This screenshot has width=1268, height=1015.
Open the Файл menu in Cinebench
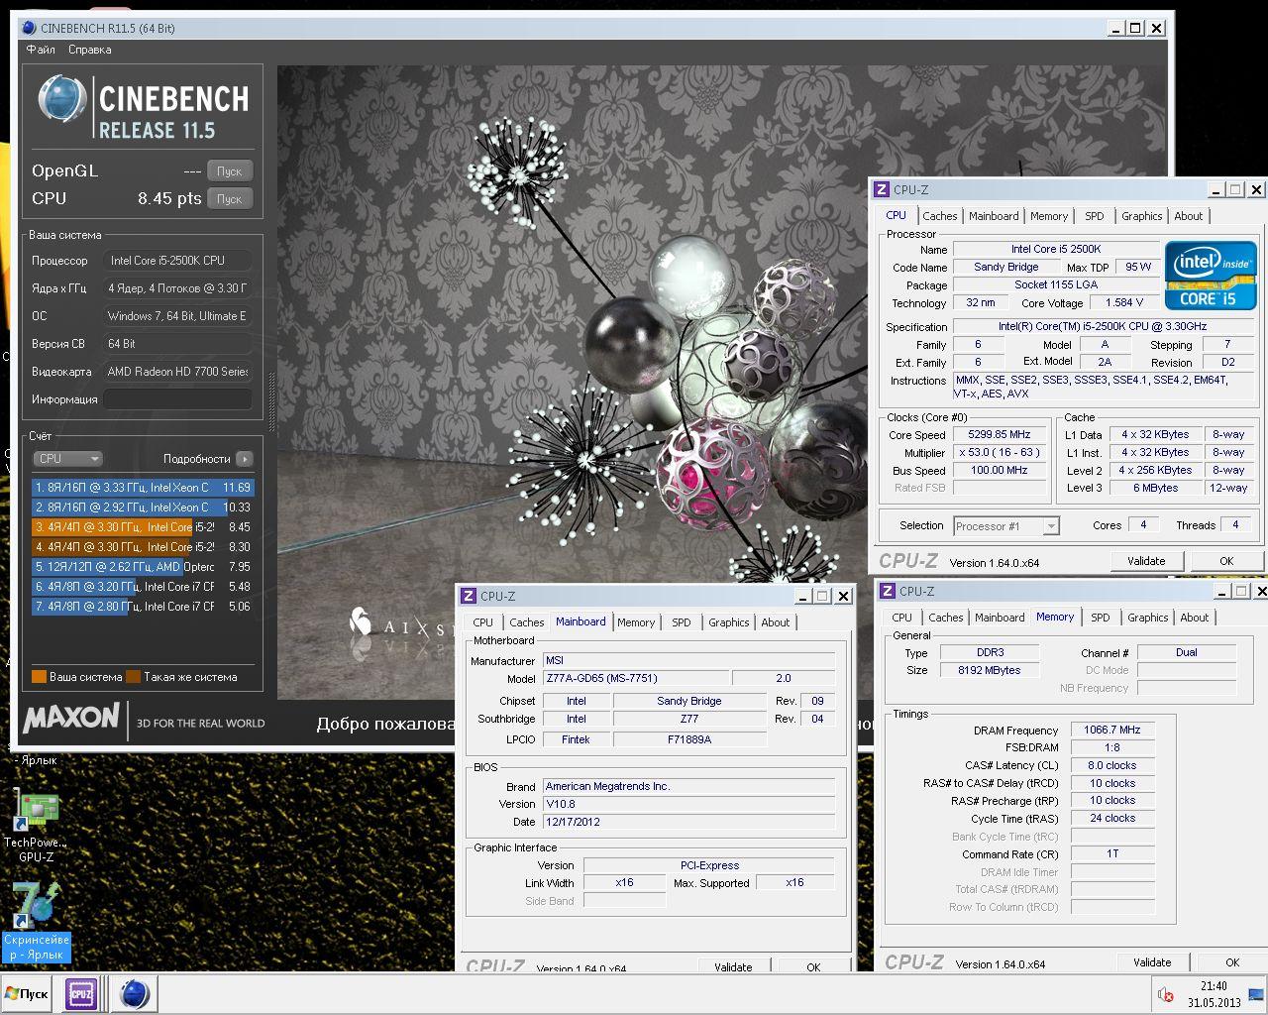pos(41,50)
